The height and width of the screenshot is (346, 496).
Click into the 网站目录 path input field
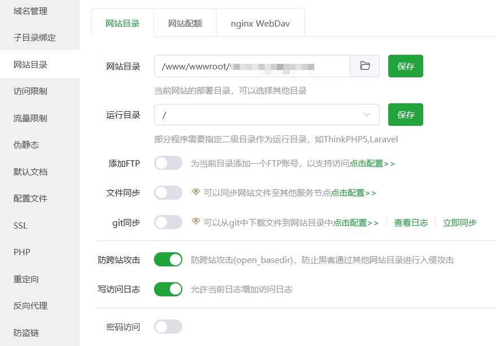(252, 66)
